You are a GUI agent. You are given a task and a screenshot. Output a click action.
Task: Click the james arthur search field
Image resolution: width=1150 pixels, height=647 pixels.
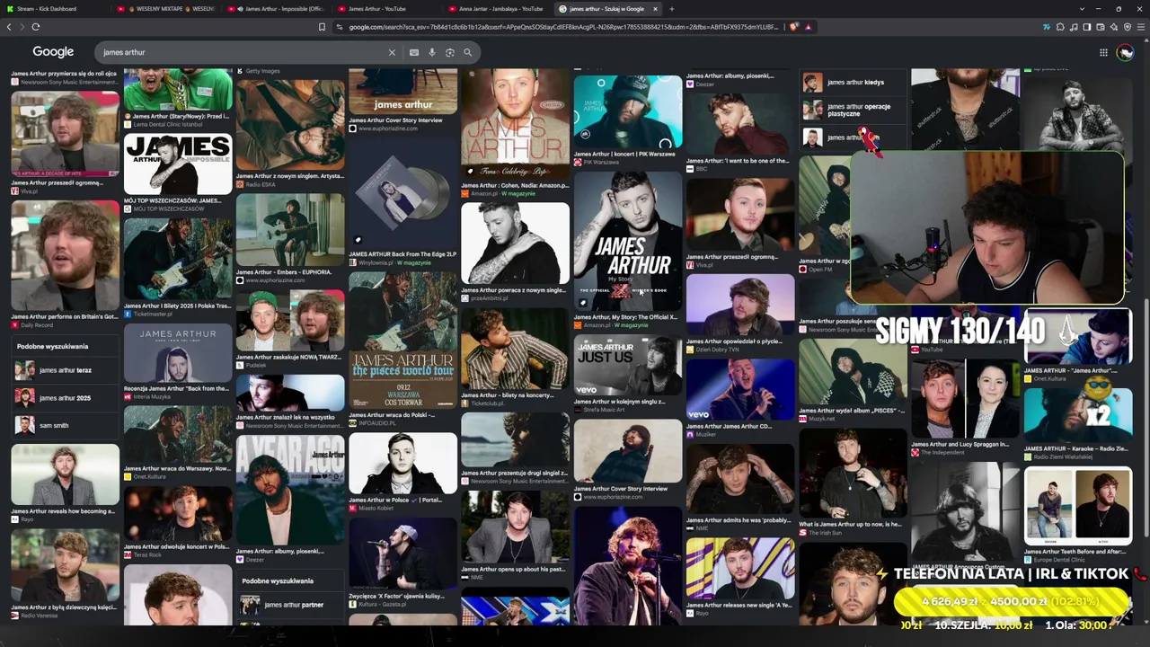[x=243, y=52]
